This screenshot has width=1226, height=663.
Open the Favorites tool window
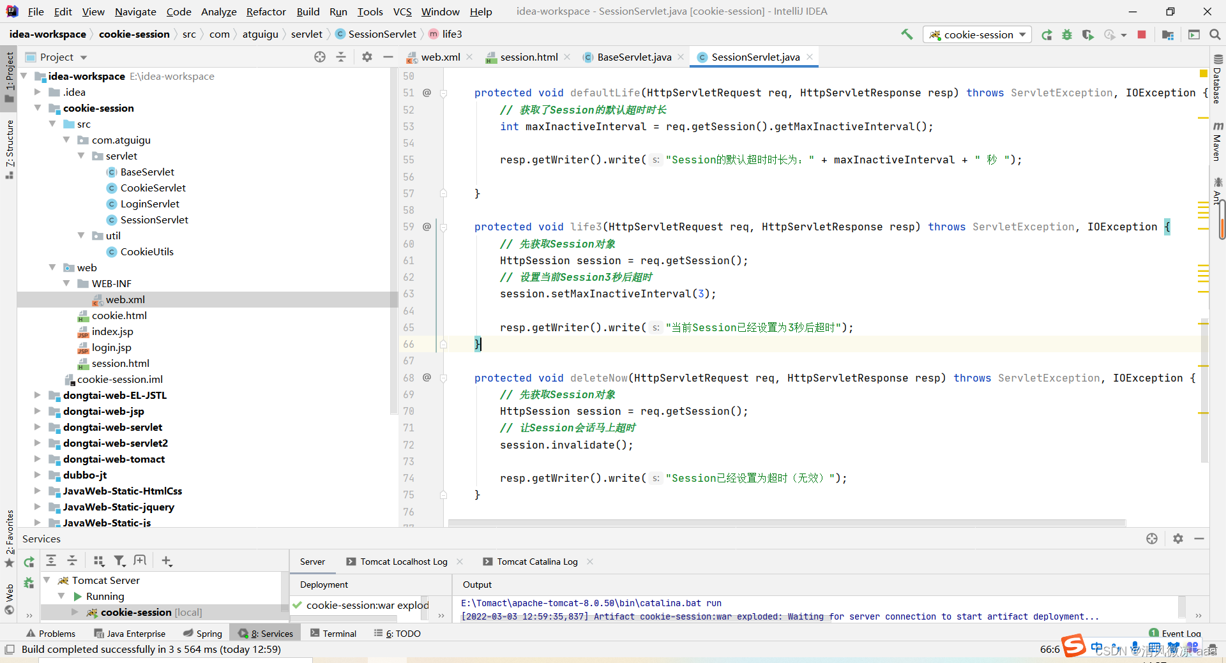click(x=10, y=538)
